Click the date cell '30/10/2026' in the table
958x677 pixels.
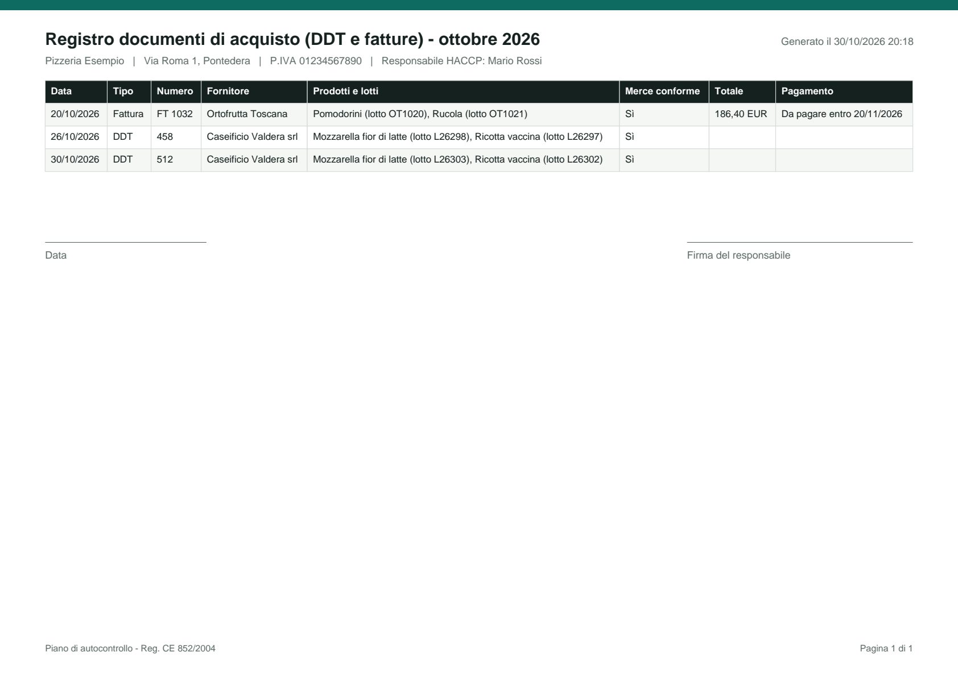[x=75, y=160]
